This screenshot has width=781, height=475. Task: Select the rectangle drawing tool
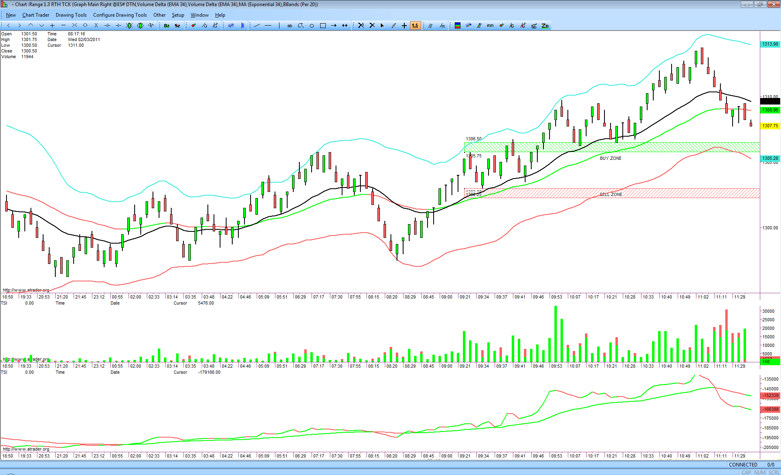click(x=323, y=26)
